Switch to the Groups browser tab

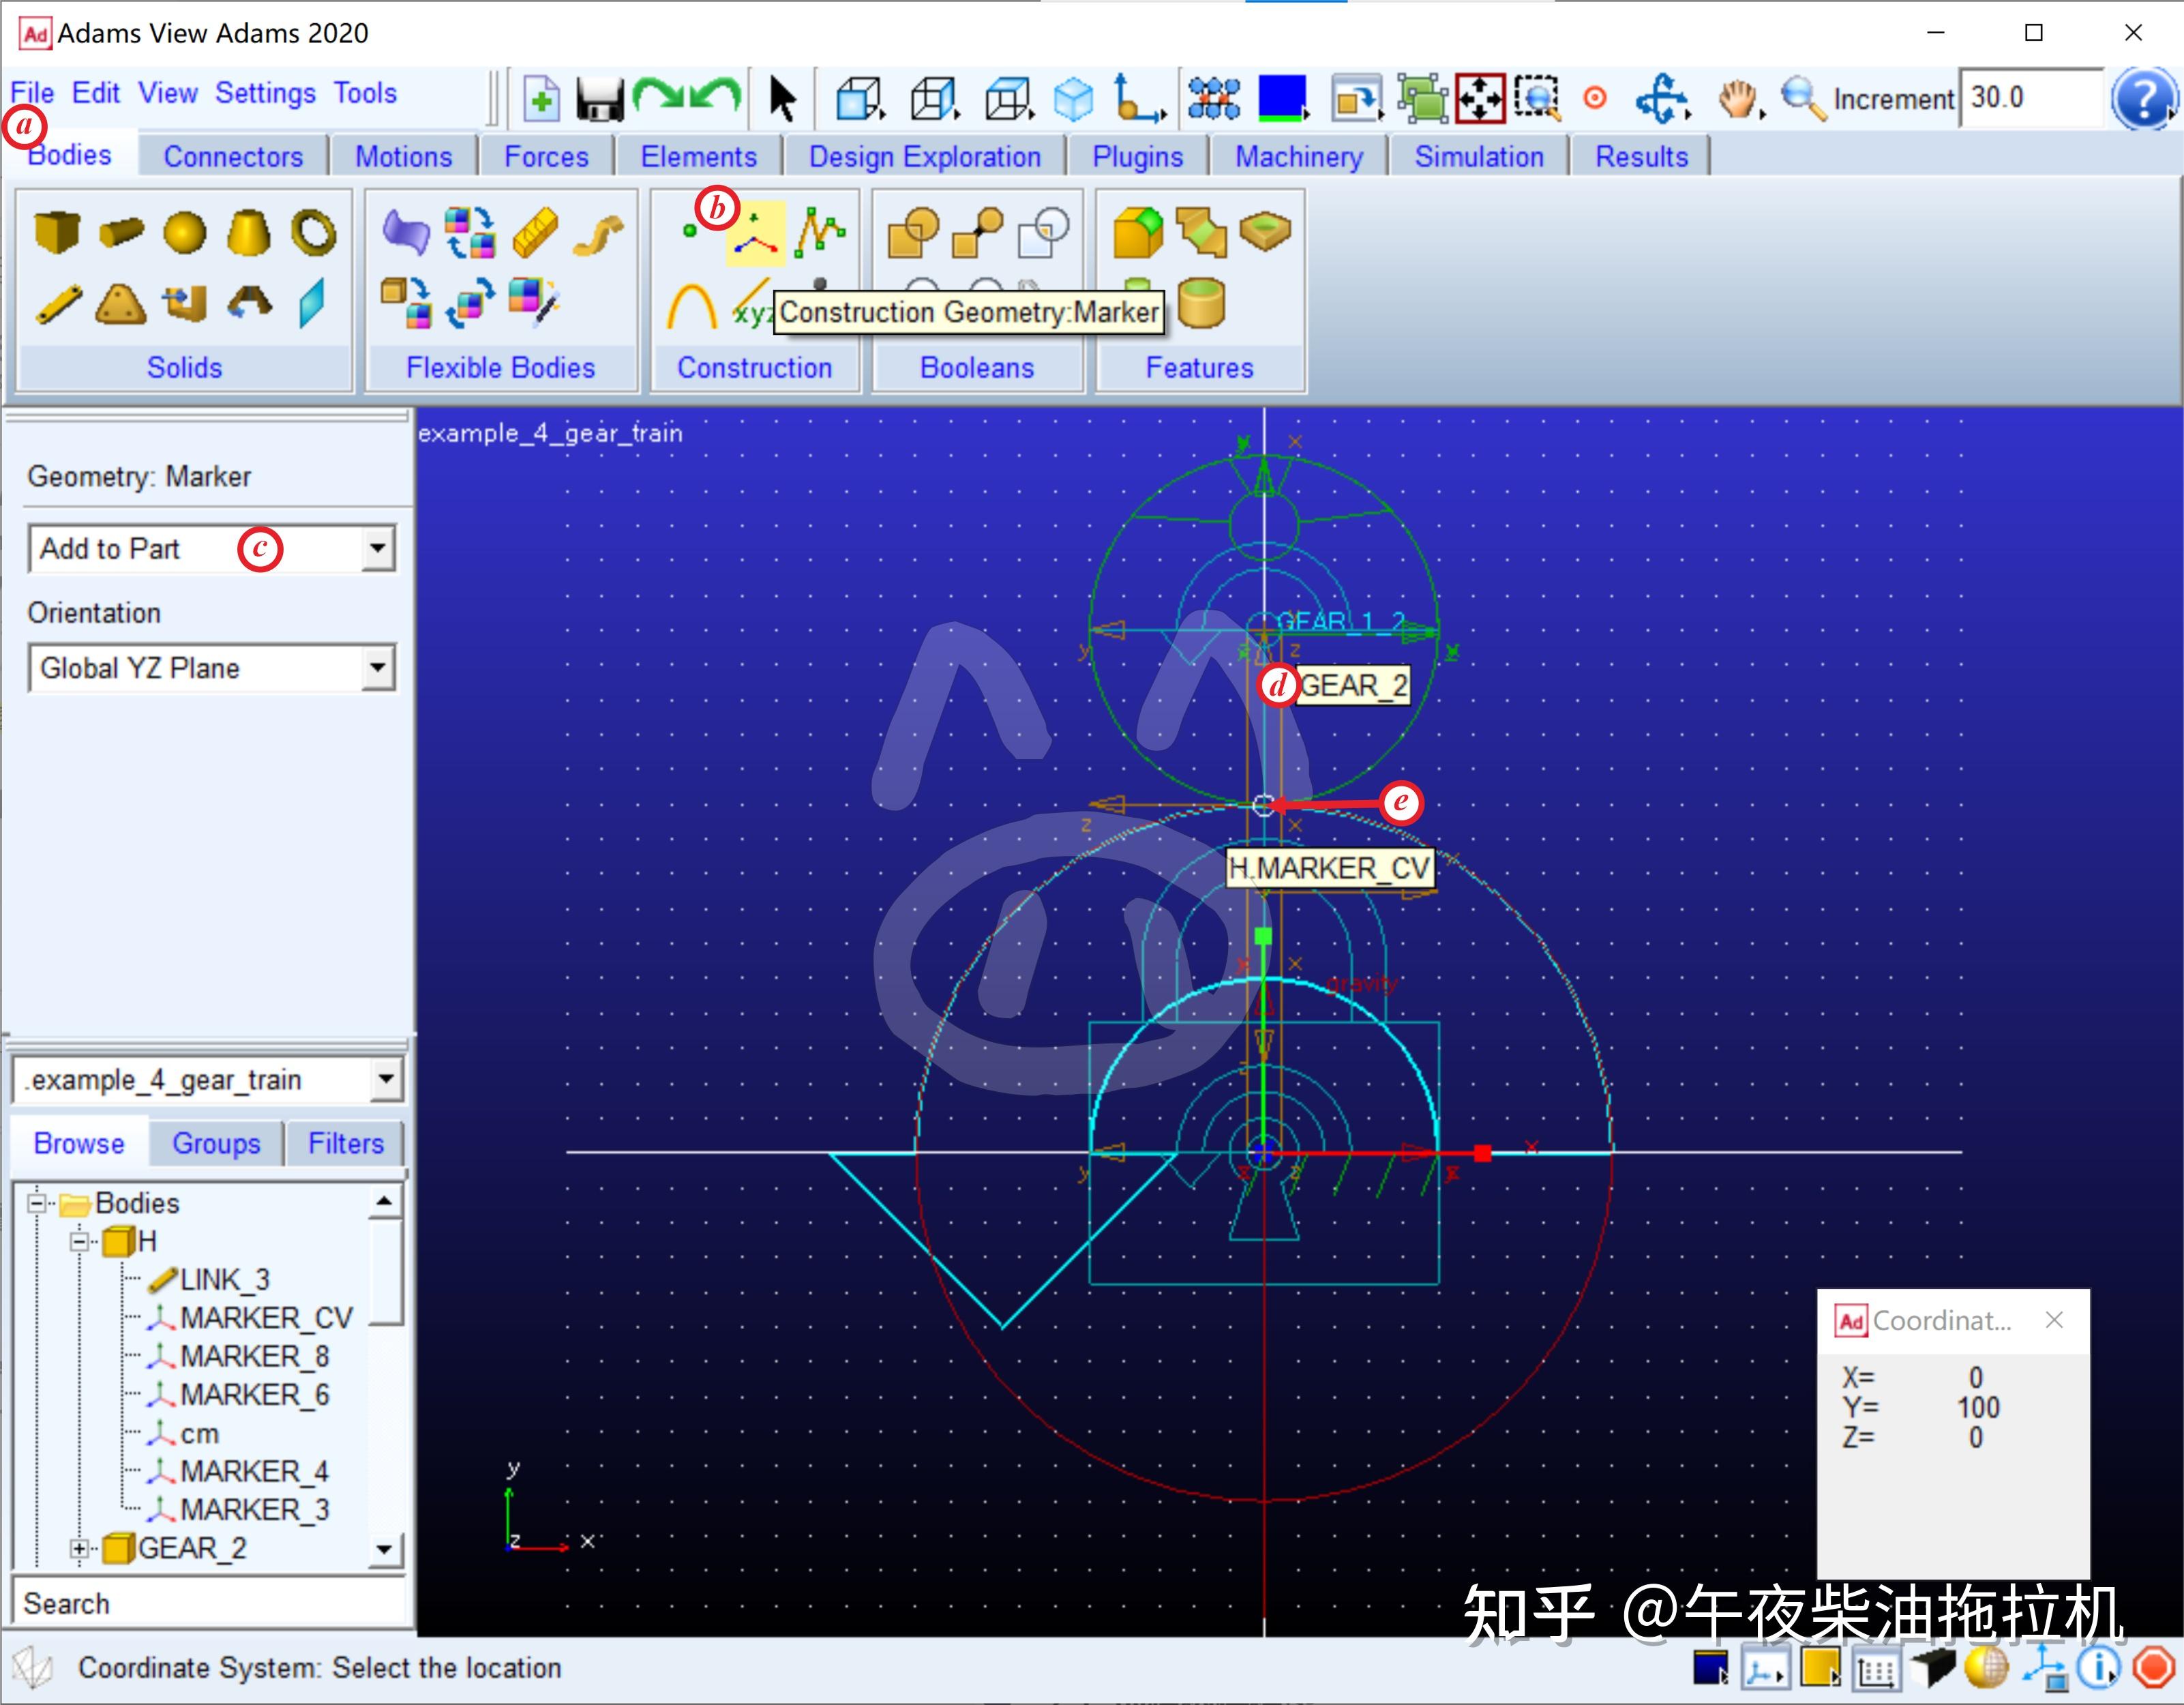pos(216,1143)
